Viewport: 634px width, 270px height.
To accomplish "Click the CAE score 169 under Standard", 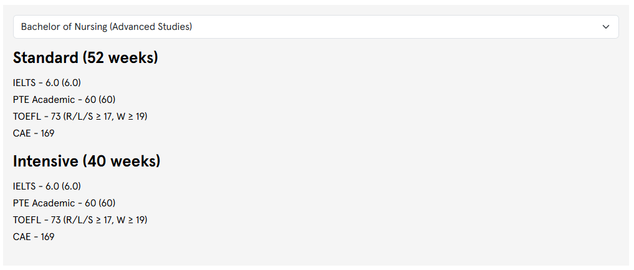I will [47, 133].
